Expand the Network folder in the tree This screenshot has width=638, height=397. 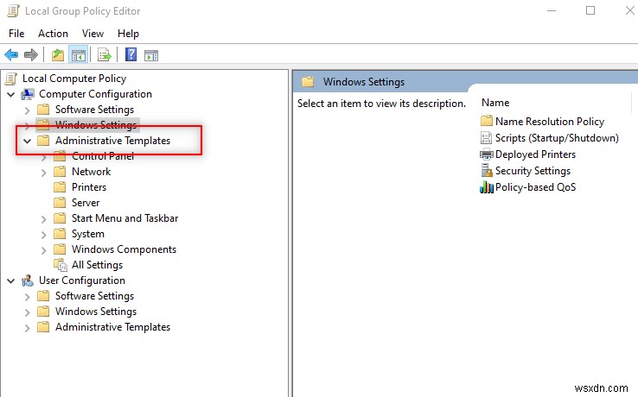pos(44,172)
